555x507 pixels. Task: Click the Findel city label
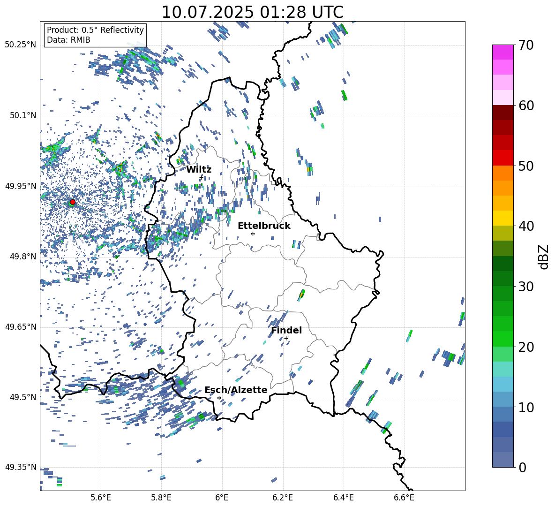click(286, 330)
